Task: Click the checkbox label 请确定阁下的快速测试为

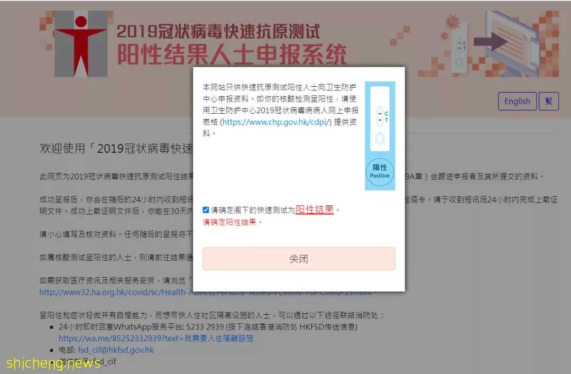Action: [253, 211]
